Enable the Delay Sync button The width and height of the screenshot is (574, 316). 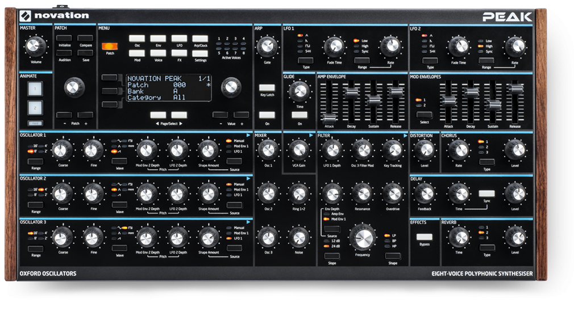[486, 193]
